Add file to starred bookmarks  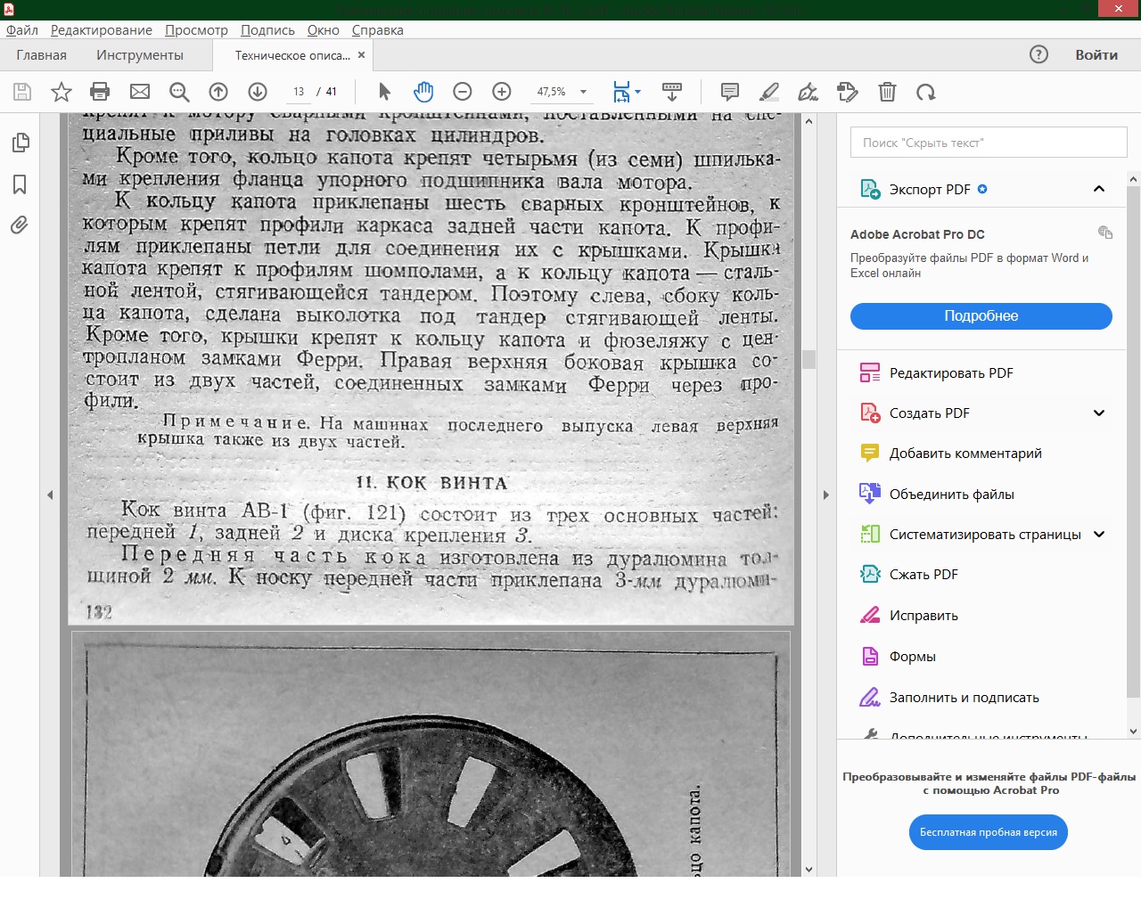point(62,92)
